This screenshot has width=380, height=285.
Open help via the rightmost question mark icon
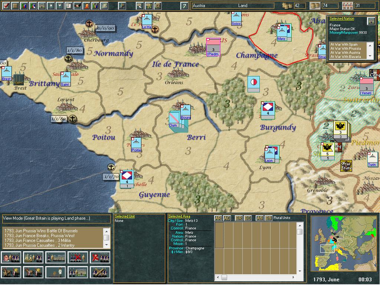(184, 6)
